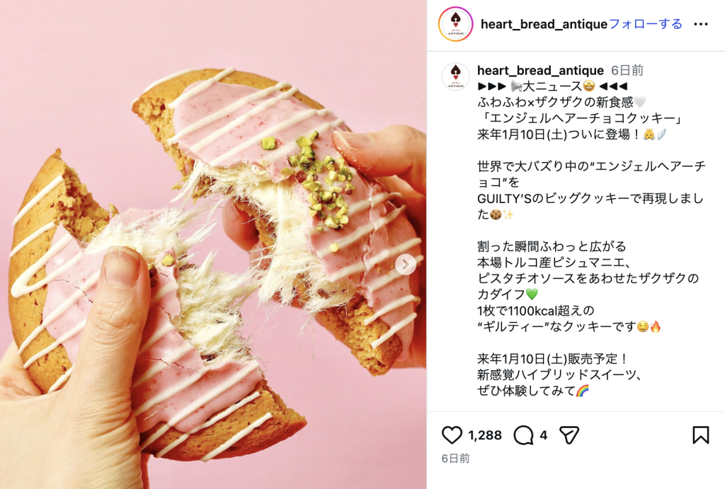The width and height of the screenshot is (725, 489).
Task: Click the 6日前 timestamp below the actions
Action: click(x=455, y=459)
